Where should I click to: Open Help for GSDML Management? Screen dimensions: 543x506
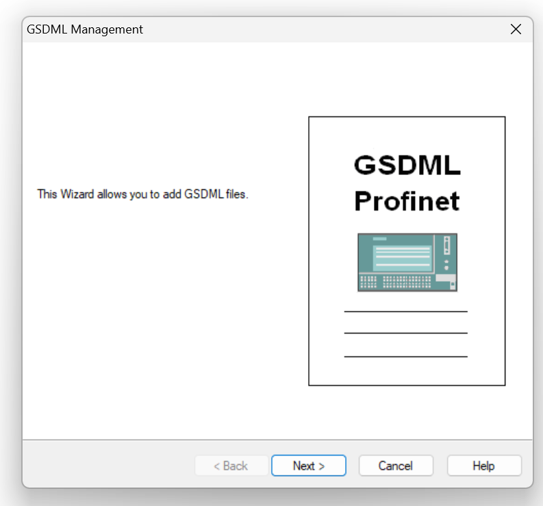(484, 466)
